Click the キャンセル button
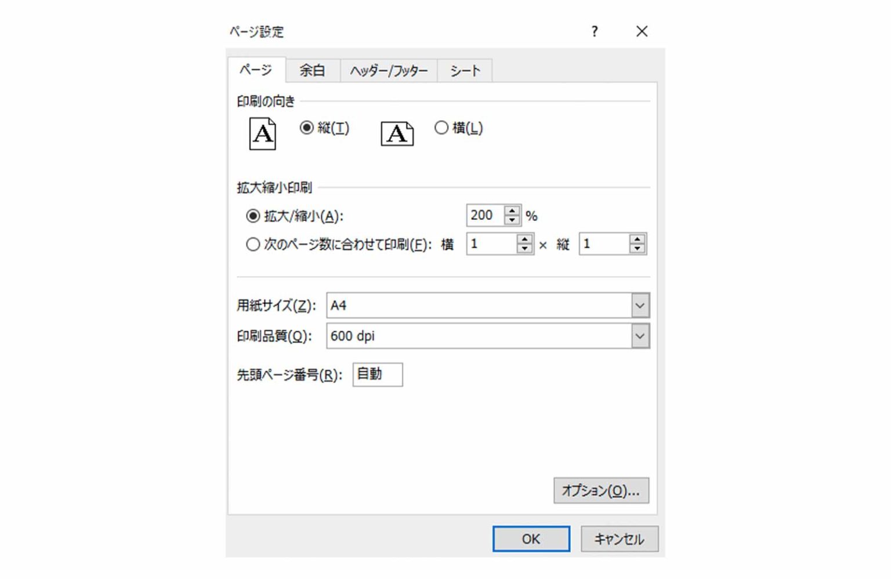Image resolution: width=891 pixels, height=579 pixels. click(x=619, y=539)
